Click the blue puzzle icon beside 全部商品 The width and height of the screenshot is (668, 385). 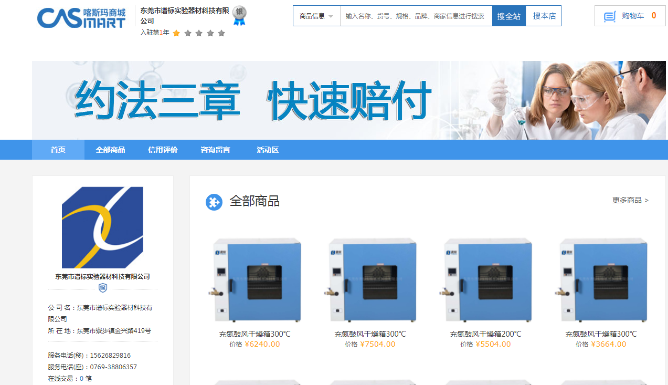(x=214, y=202)
